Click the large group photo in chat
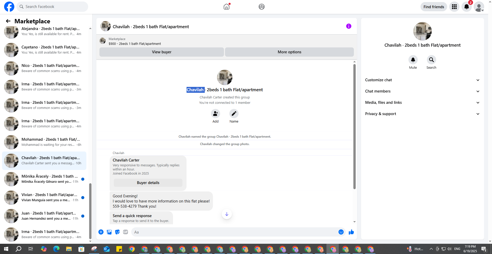492x254 pixels. (x=224, y=77)
